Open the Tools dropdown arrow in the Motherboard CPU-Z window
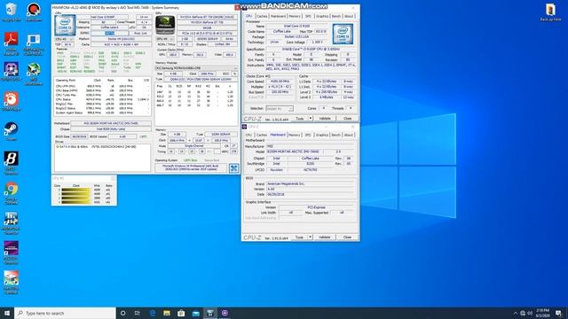 (x=310, y=237)
